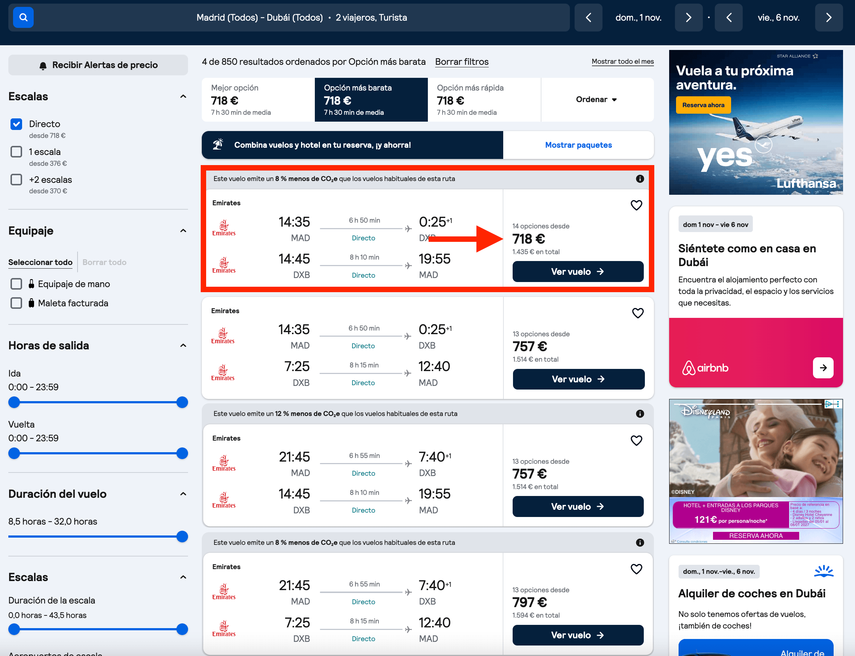The image size is (855, 656).
Task: Click the airbnb arrow button
Action: point(823,368)
